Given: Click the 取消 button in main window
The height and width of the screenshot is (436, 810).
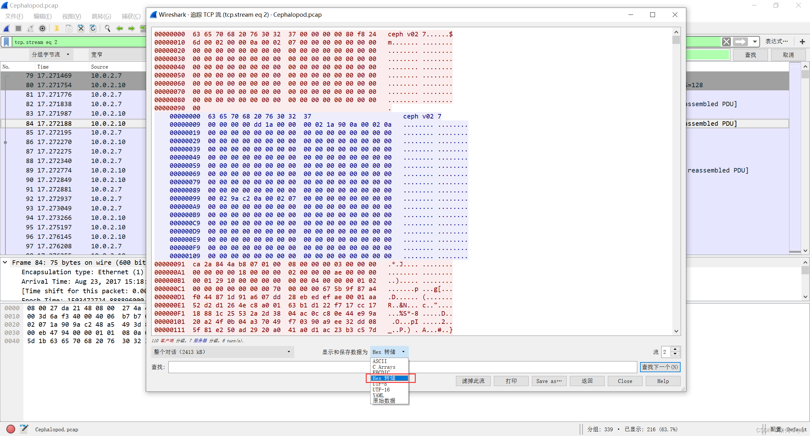Looking at the screenshot, I should [x=788, y=55].
